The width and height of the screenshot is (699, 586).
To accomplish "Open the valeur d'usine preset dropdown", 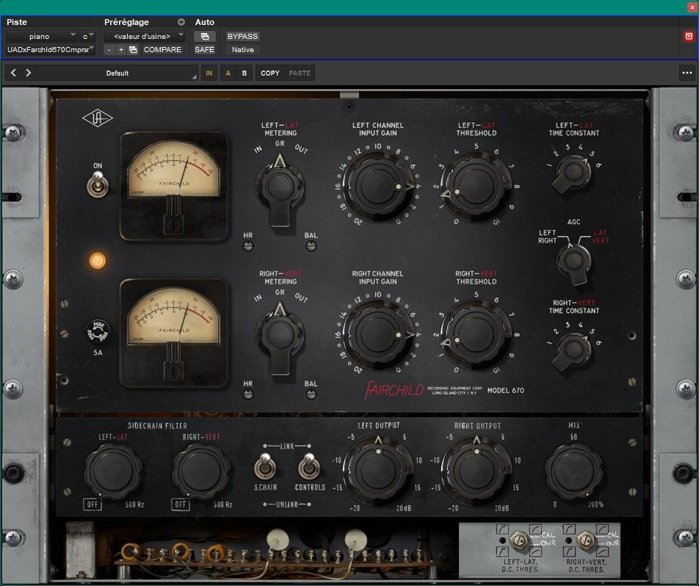I will click(x=143, y=36).
